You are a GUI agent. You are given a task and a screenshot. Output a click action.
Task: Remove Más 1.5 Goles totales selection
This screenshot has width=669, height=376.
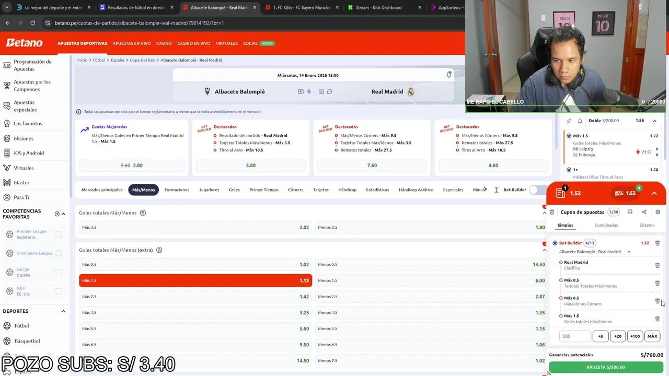[658, 319]
